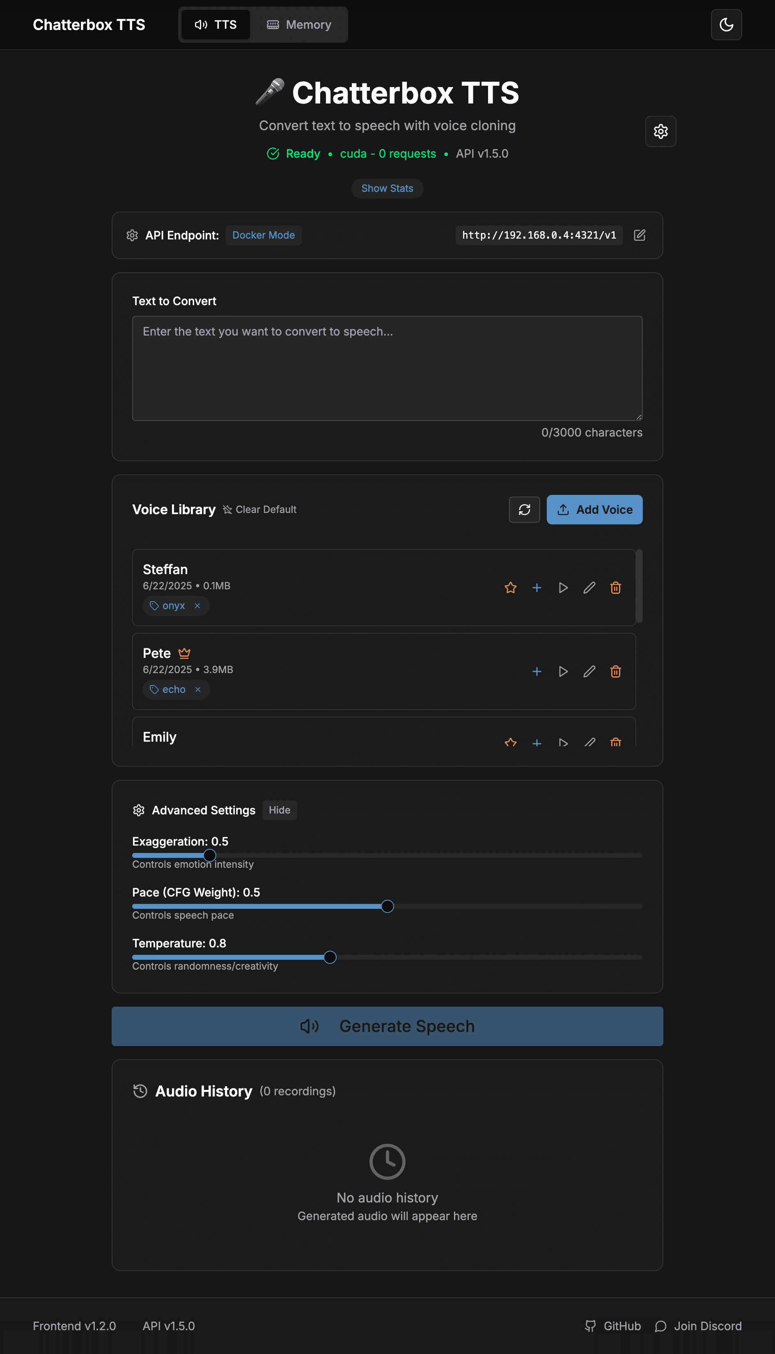Click the text to convert input area

click(x=387, y=368)
